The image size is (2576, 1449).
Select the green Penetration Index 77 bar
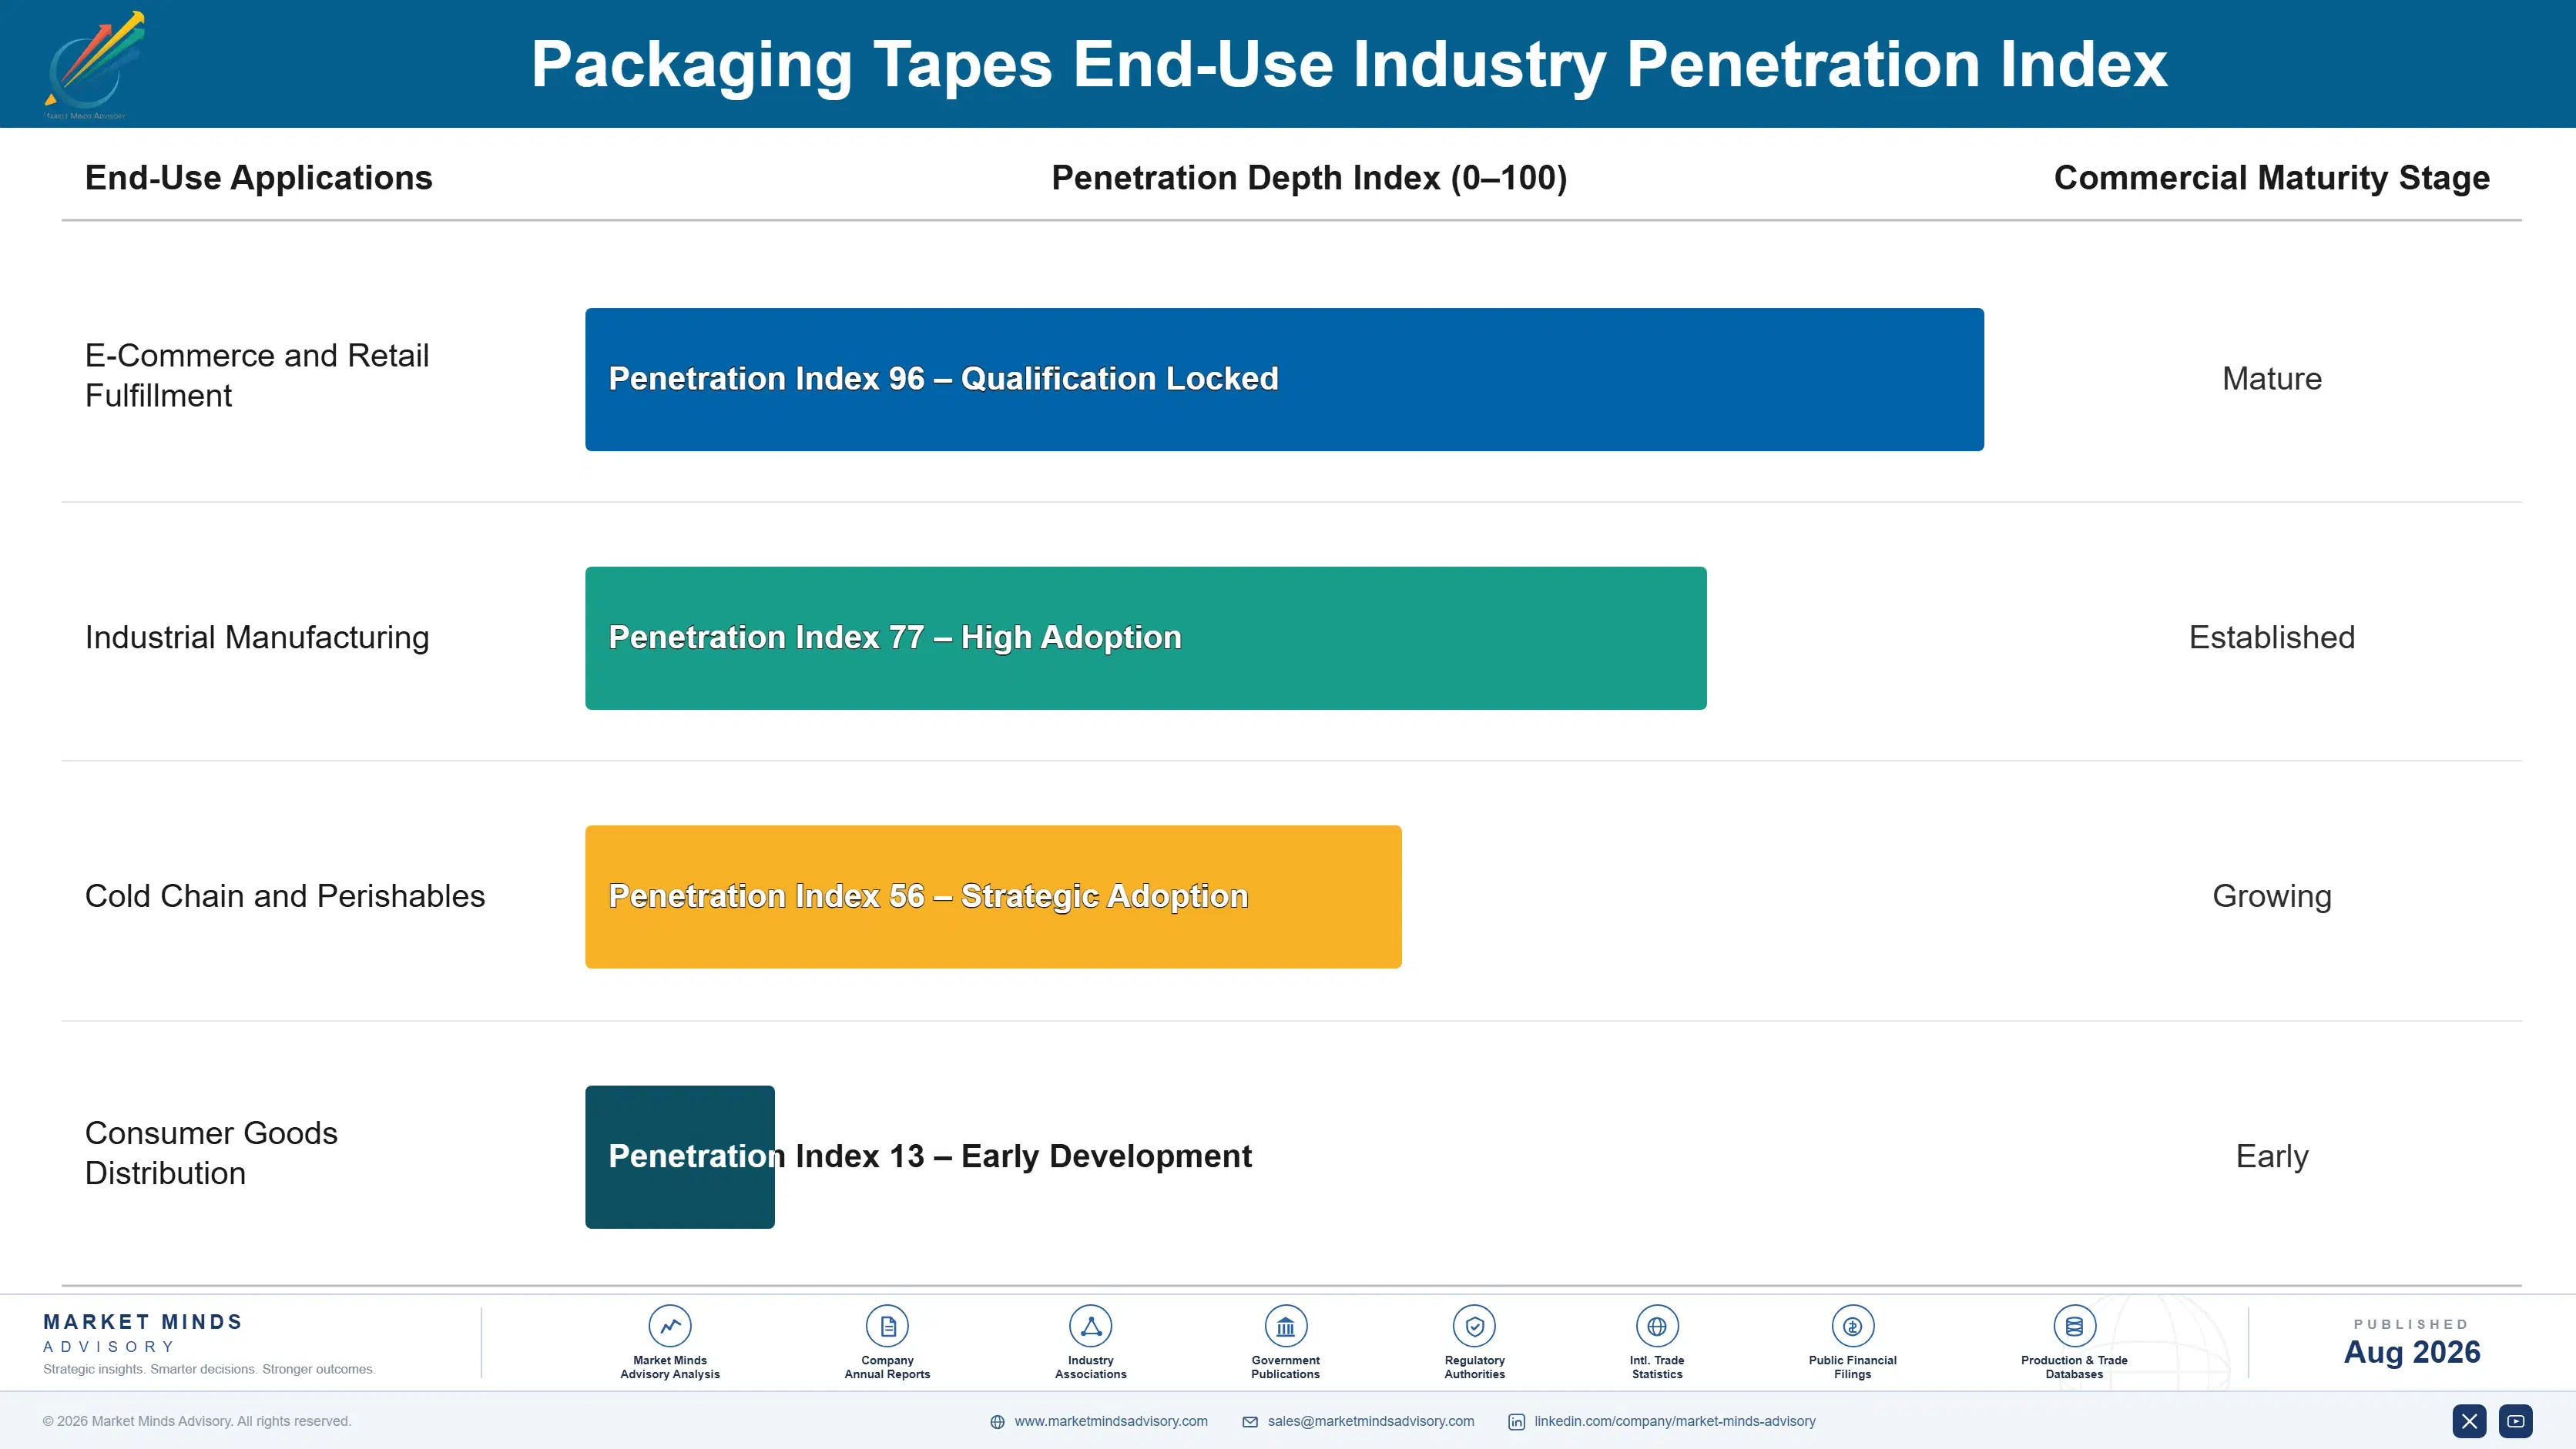click(1146, 638)
